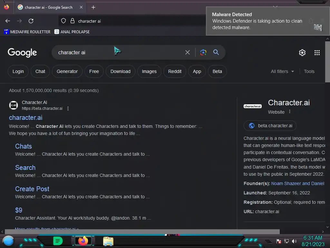Open File Explorer from the taskbar
The height and width of the screenshot is (248, 330).
108,241
